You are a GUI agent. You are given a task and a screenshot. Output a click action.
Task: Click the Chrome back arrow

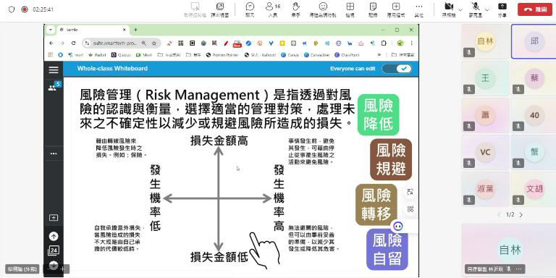coord(51,43)
